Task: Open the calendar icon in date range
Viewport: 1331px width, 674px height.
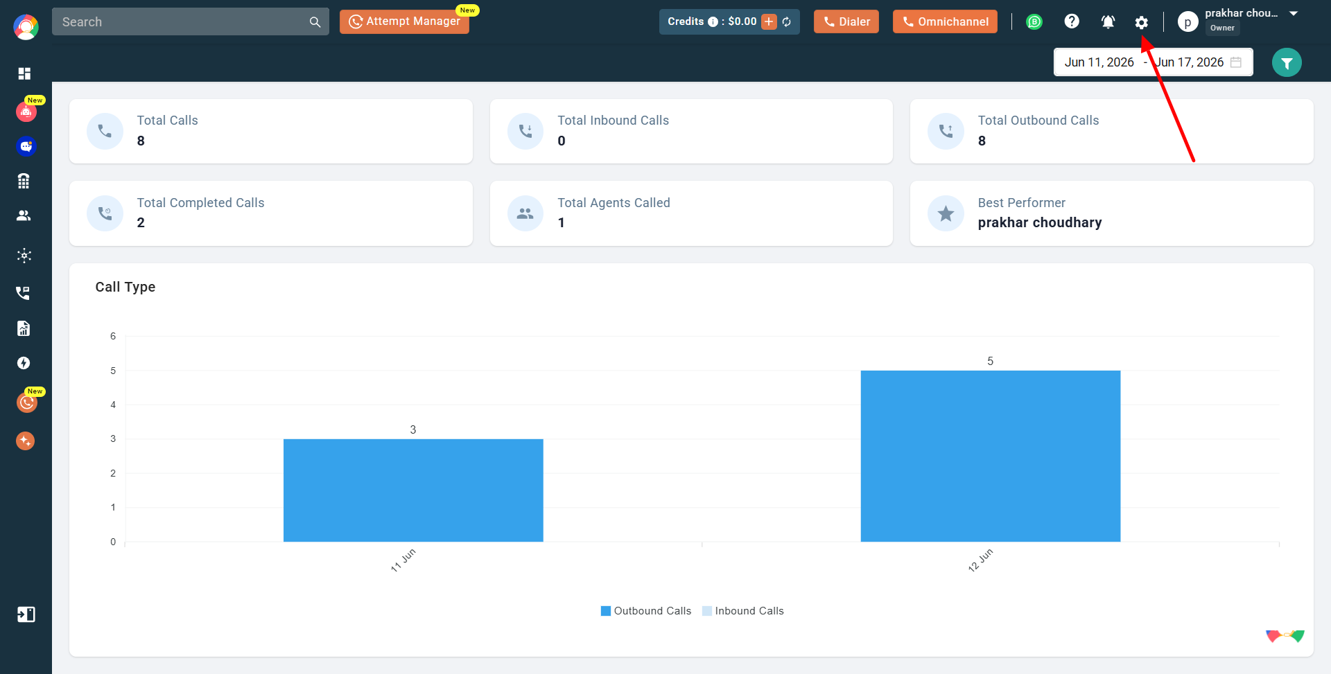Action: [x=1236, y=62]
